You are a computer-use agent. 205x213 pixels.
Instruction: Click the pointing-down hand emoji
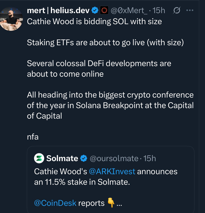(x=111, y=203)
